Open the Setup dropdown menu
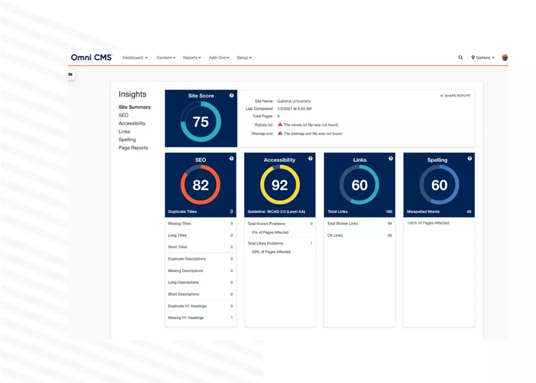536x383 pixels. 245,57
